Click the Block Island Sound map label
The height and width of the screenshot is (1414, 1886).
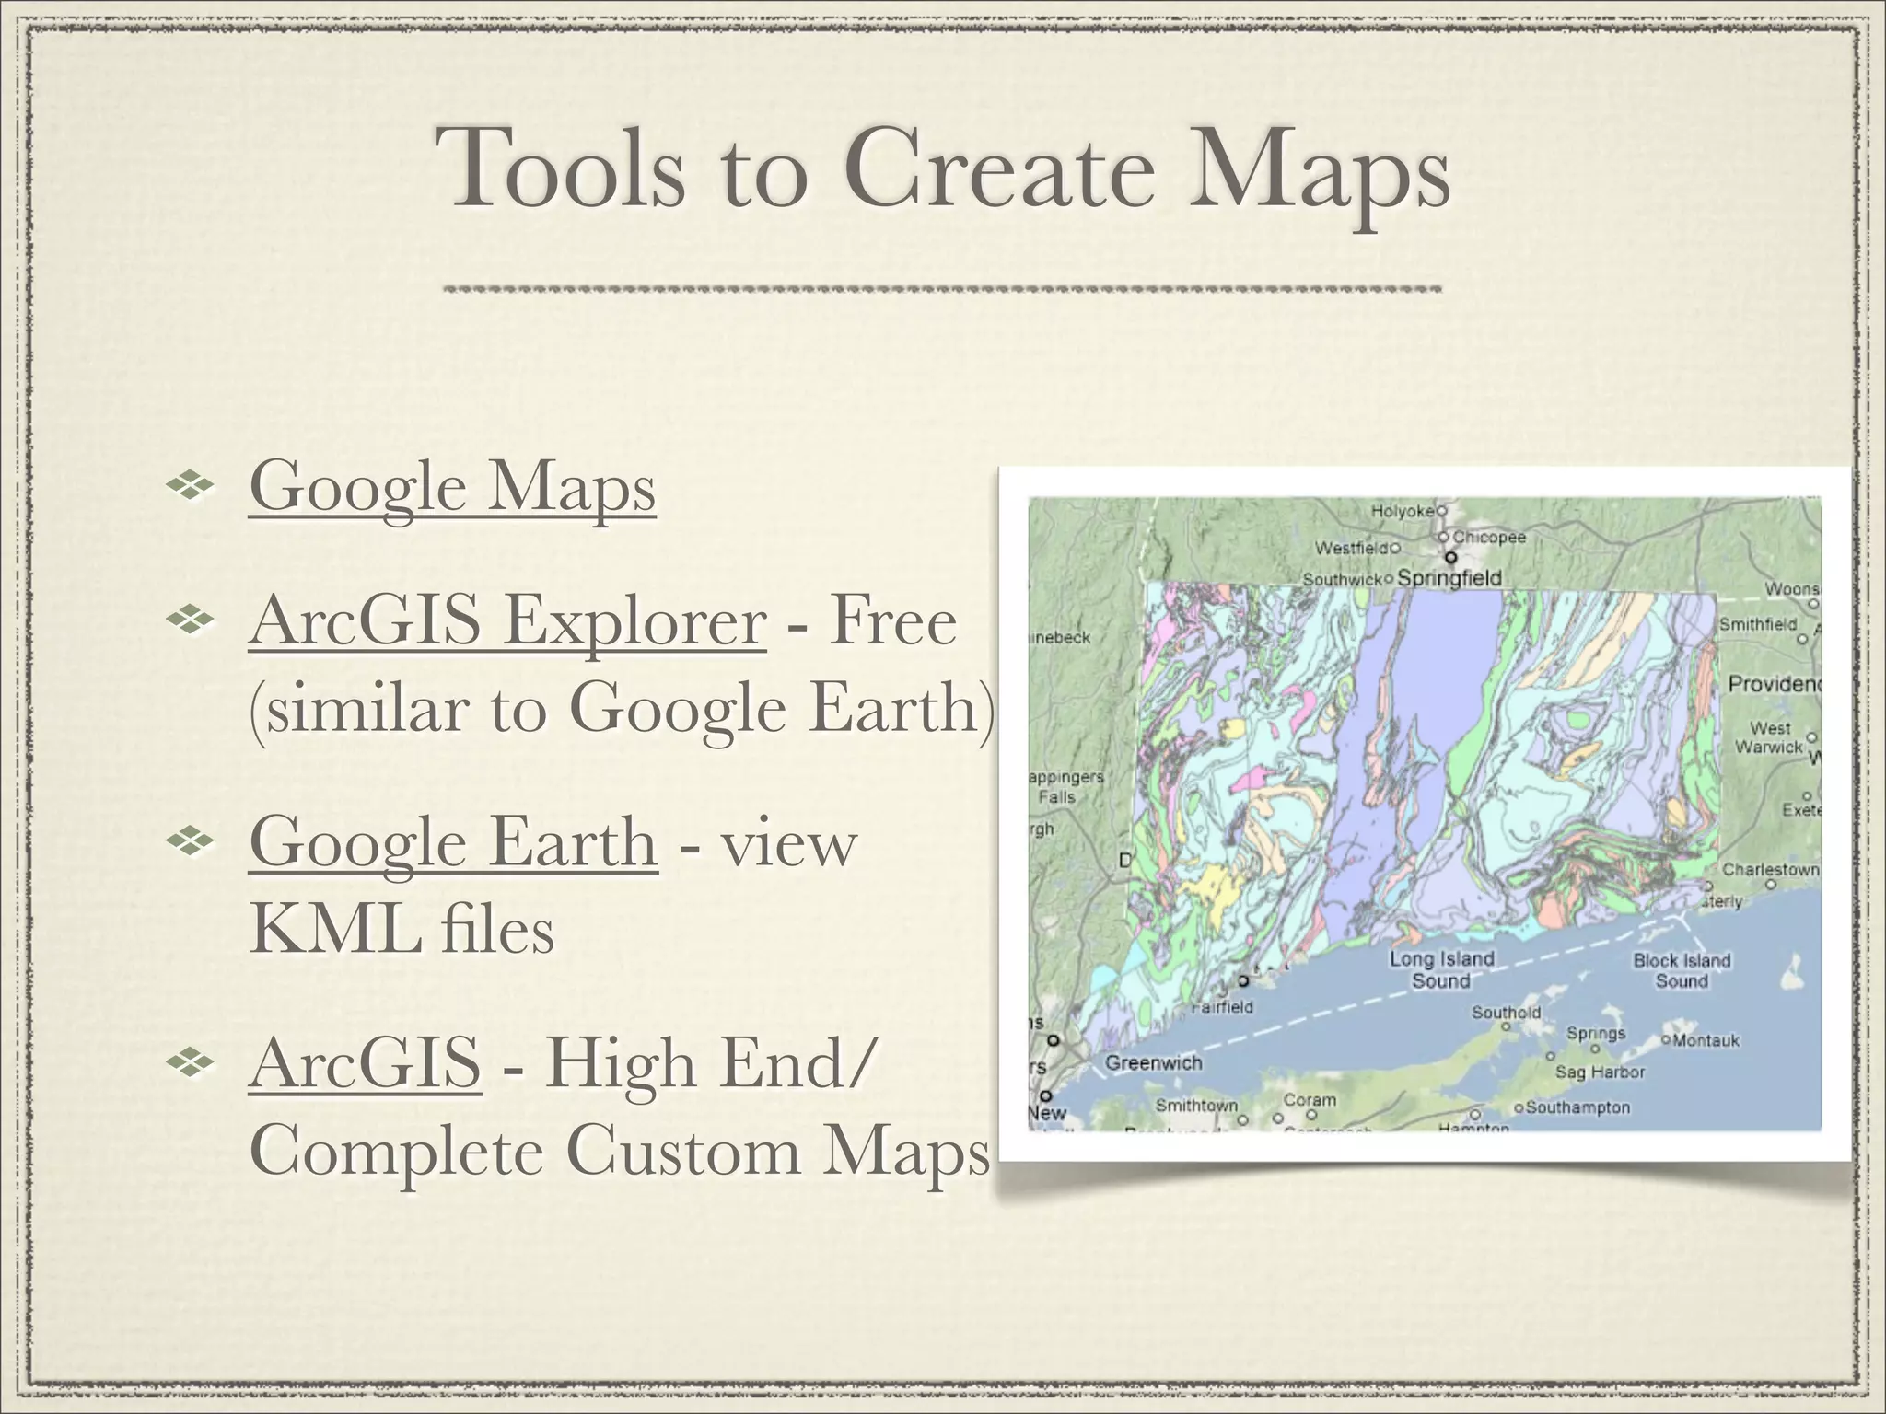[x=1682, y=970]
